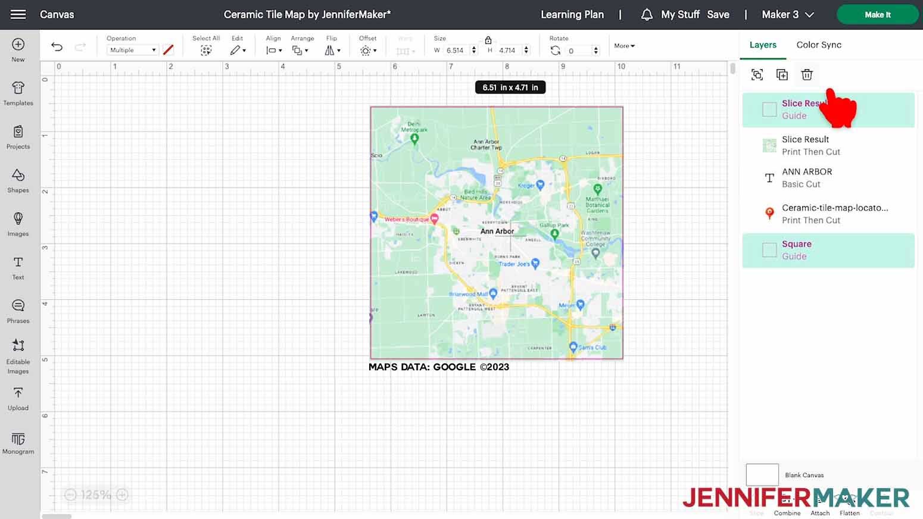Open the hamburger main menu

[18, 14]
